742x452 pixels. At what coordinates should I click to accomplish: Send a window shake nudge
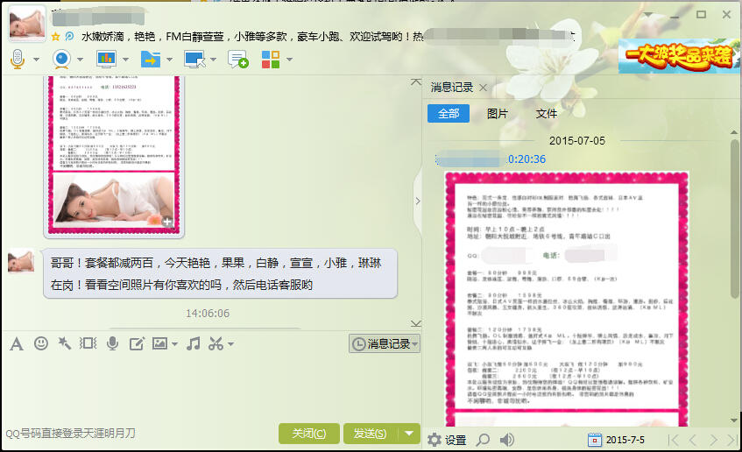[88, 343]
